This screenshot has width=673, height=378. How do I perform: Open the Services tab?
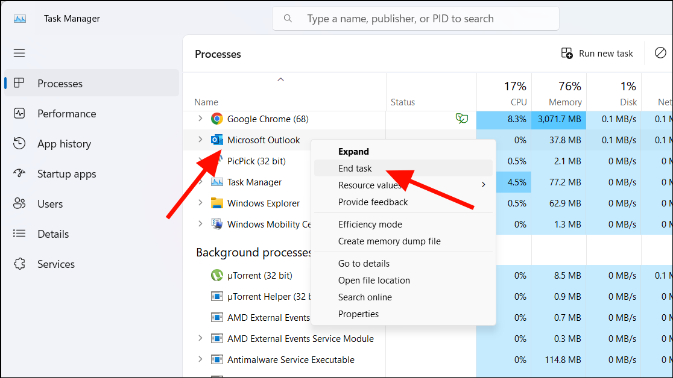(92, 264)
